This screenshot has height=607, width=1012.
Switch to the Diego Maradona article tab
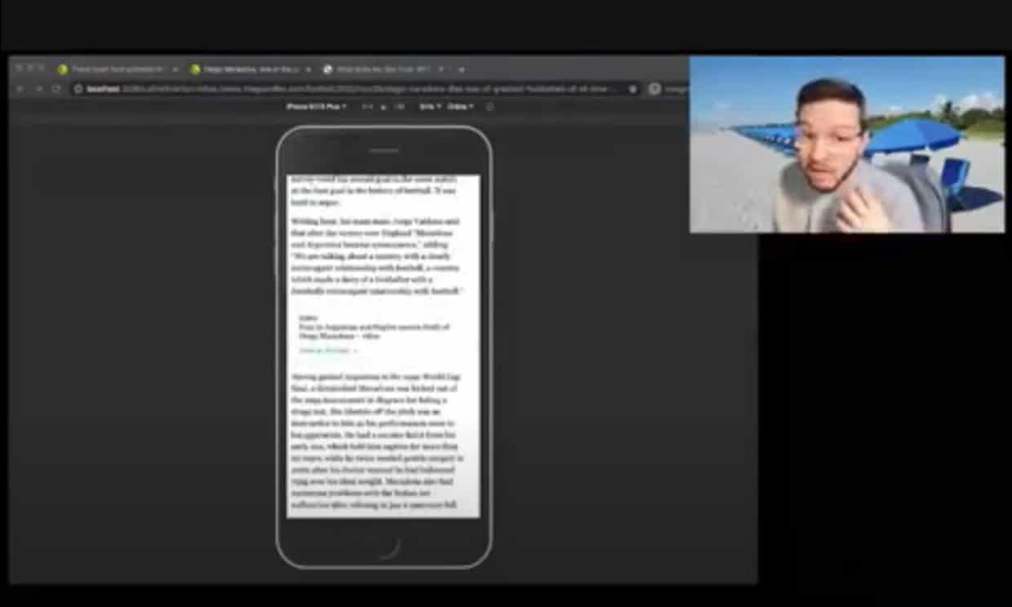click(243, 69)
